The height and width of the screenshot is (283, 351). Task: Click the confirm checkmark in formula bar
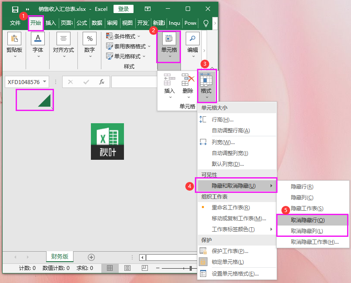tap(86, 82)
